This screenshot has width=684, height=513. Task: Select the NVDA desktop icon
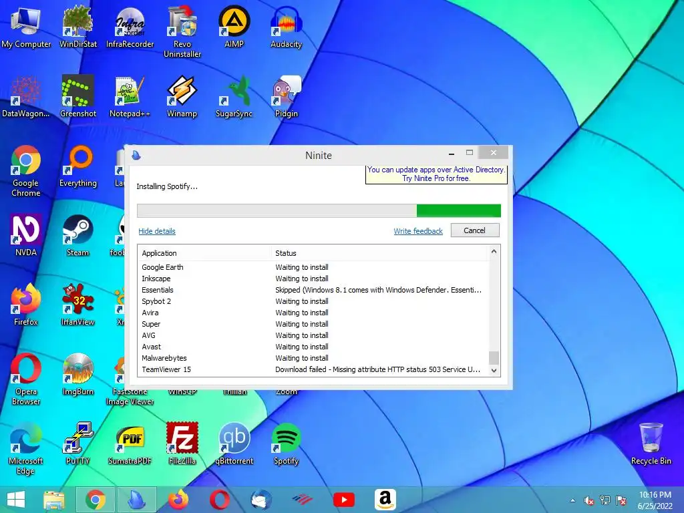coord(26,236)
